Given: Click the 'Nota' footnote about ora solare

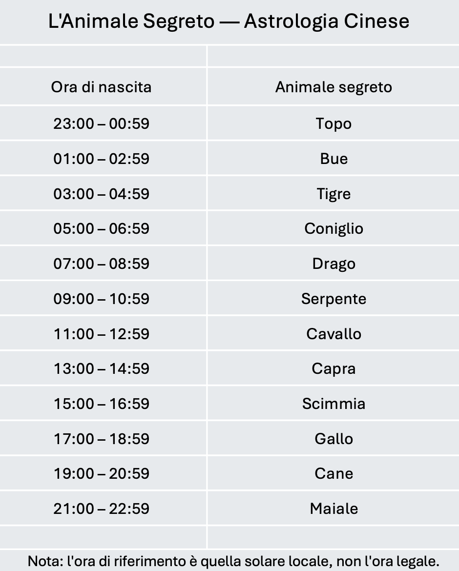Looking at the screenshot, I should click(233, 561).
